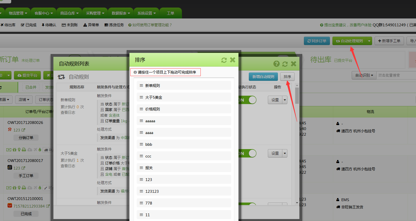Select 123 item in sort list
Image resolution: width=416 pixels, height=221 pixels.
[x=184, y=180]
